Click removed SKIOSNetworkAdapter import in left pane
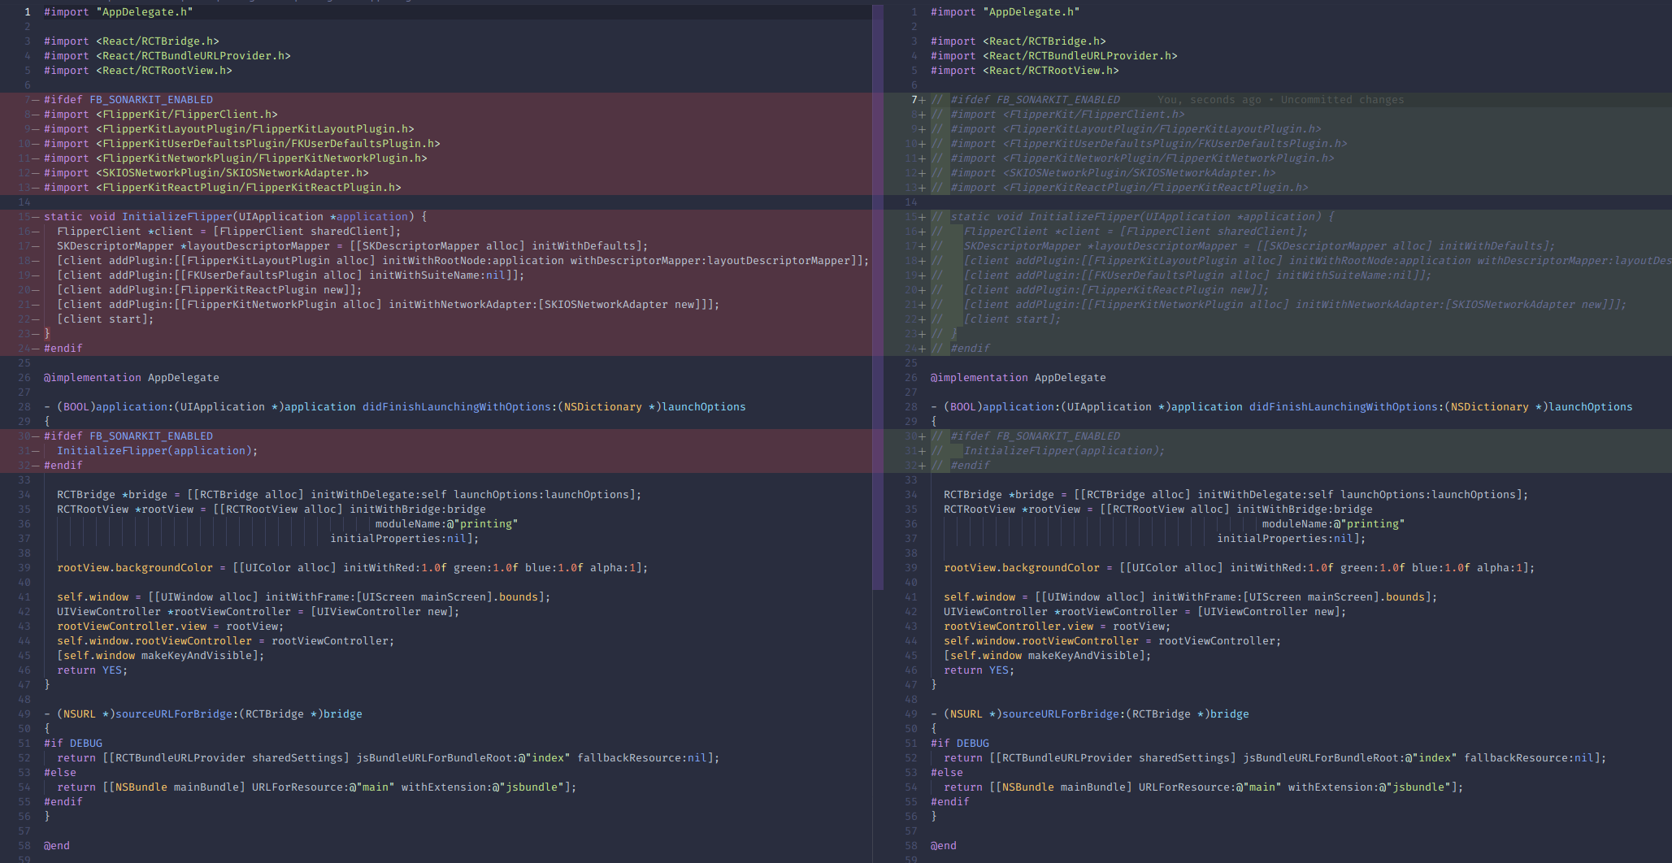1672x863 pixels. (206, 173)
